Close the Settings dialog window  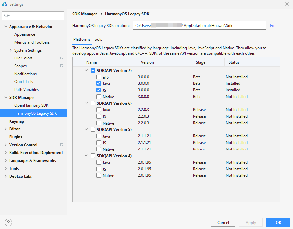[x=287, y=4]
